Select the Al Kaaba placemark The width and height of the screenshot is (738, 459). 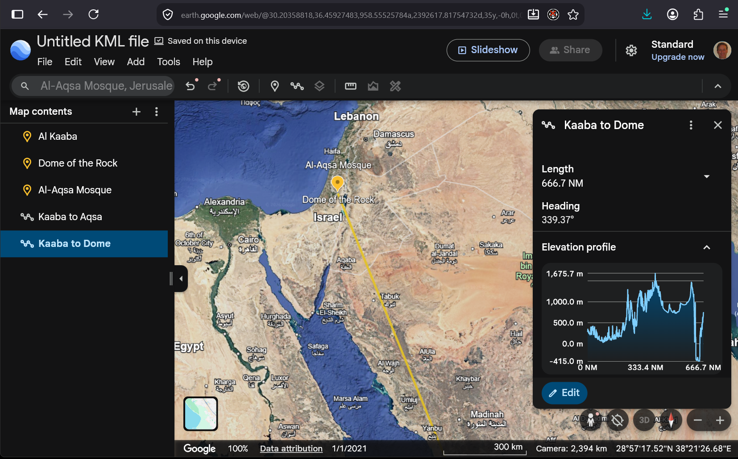pyautogui.click(x=84, y=137)
